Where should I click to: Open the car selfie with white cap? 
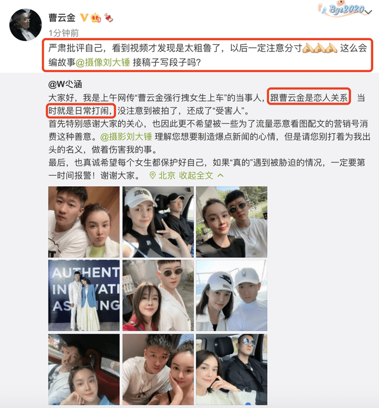coord(158,222)
